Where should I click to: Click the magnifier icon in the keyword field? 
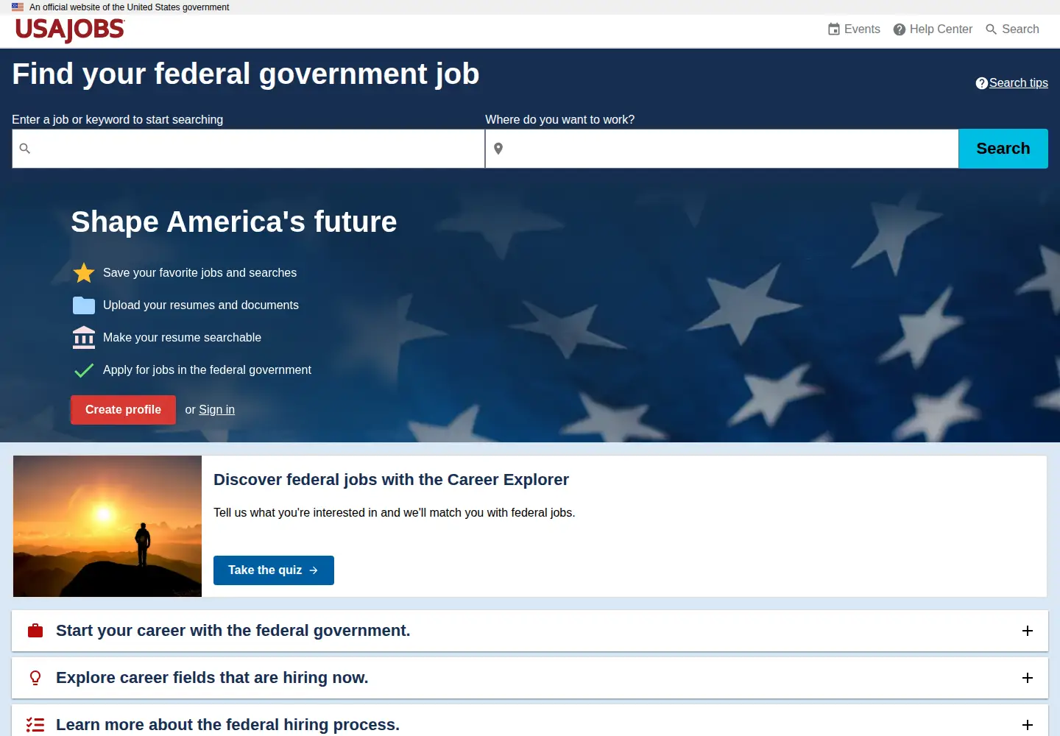click(25, 149)
